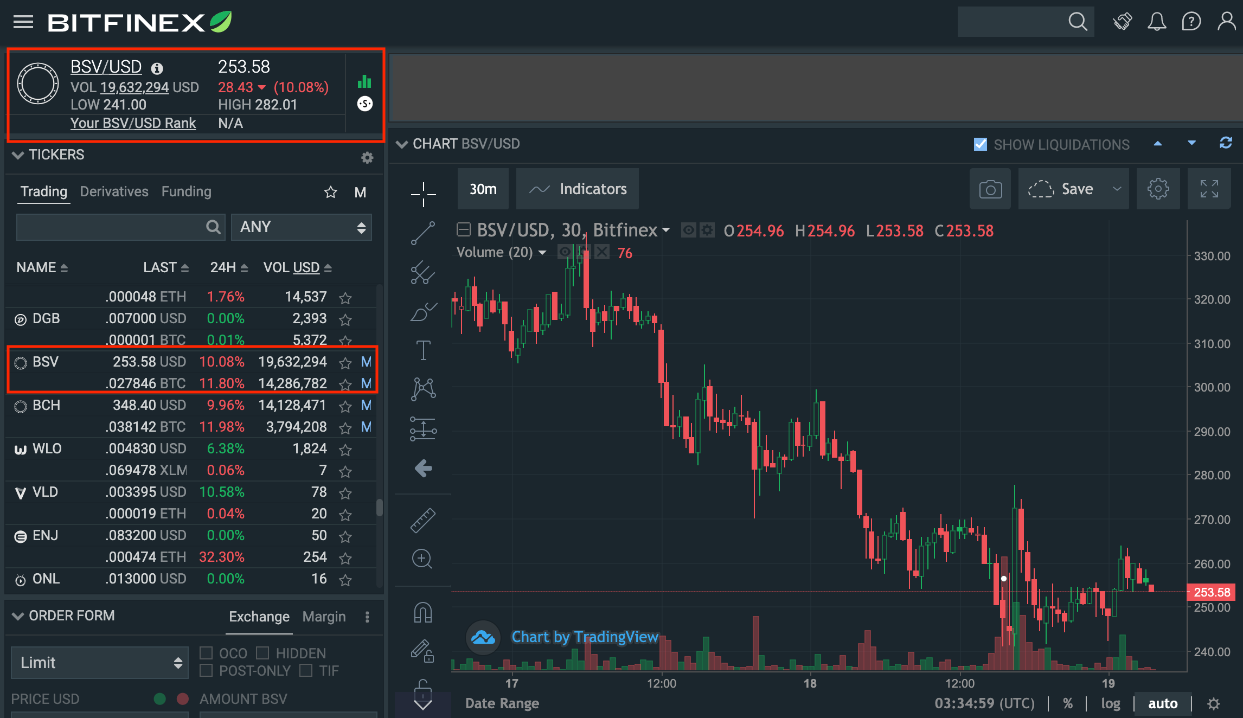
Task: Click the green price dot beside PRICE USD
Action: (160, 699)
